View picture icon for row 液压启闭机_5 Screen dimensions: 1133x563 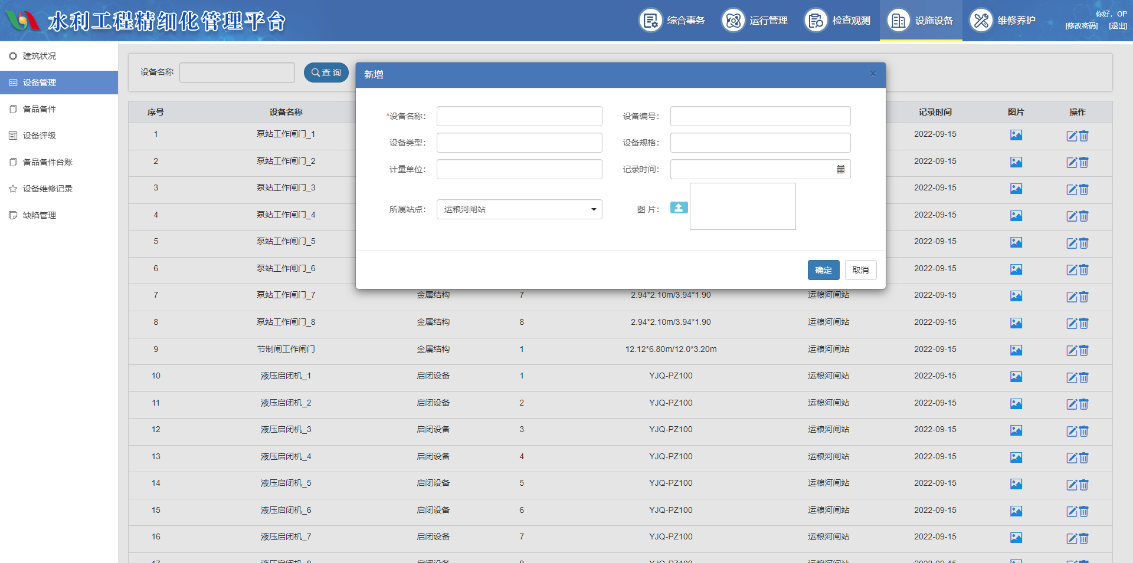click(1016, 484)
